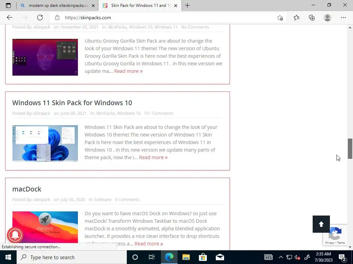This screenshot has width=353, height=264.
Task: Open Microsoft Edge taskbar icon
Action: (169, 257)
